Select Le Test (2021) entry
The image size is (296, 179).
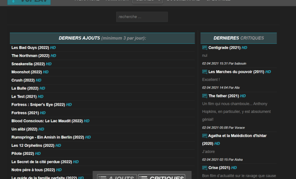(24, 97)
